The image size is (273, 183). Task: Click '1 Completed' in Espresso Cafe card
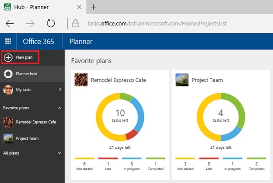[x=155, y=166]
